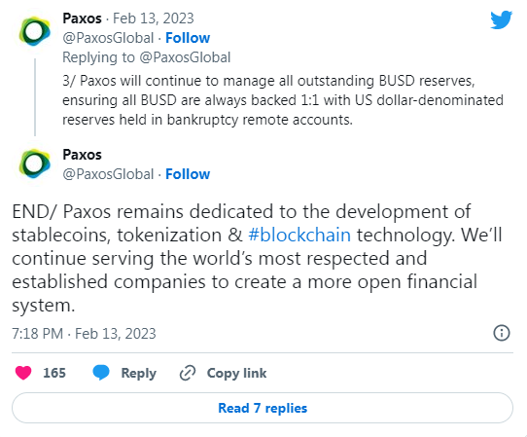The image size is (527, 437).
Task: Click the Copy link text
Action: tap(236, 373)
